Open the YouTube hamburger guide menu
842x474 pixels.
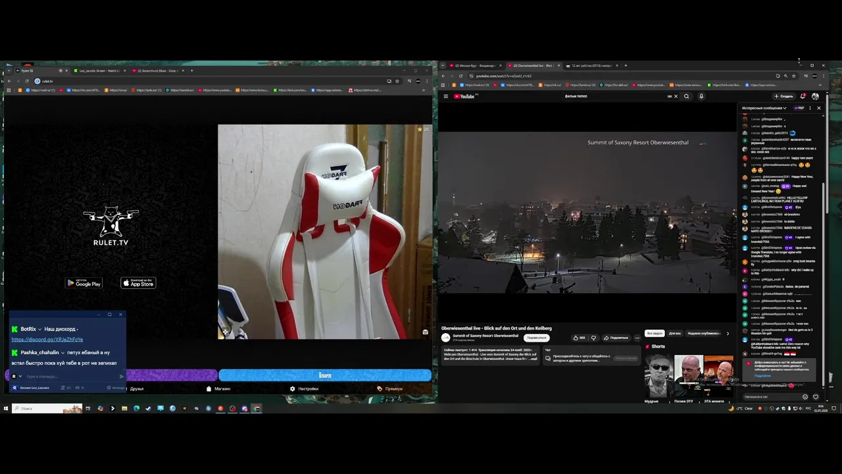coord(445,96)
